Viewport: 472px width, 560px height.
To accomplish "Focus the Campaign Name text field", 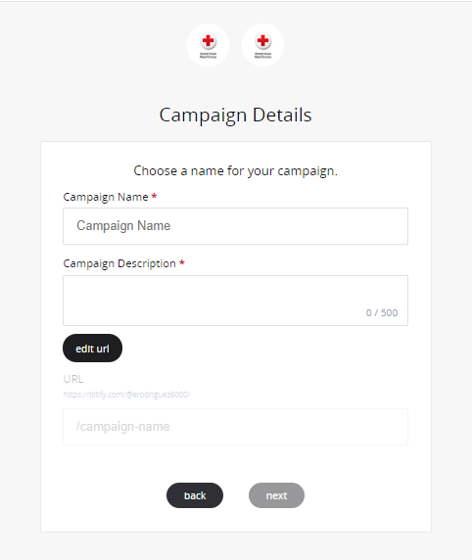I will tap(235, 226).
